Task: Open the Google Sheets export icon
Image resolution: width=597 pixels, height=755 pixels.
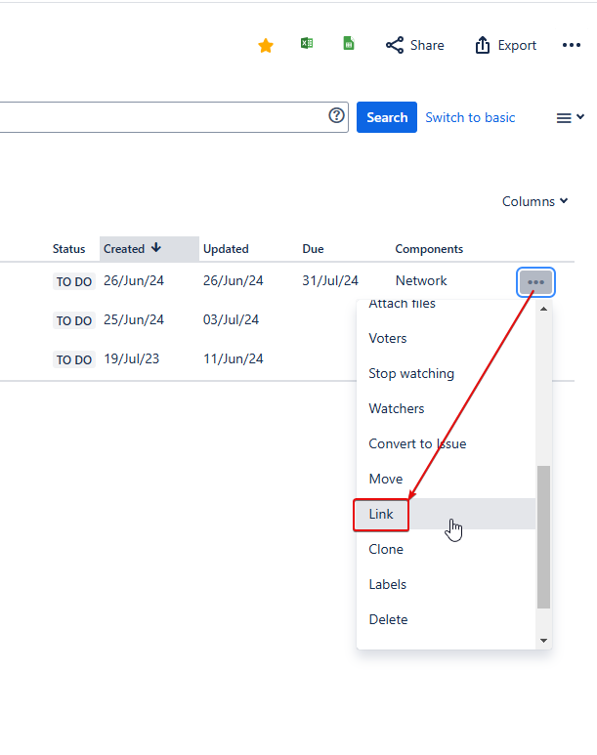Action: [349, 43]
